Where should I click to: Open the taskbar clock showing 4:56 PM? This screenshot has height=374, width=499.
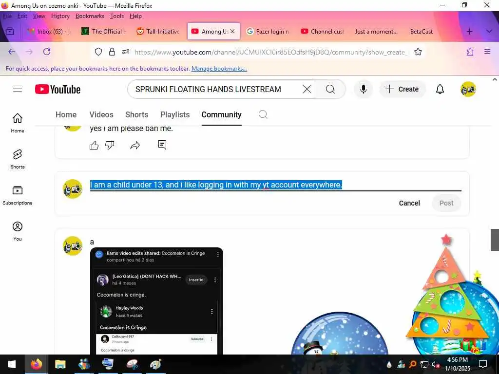point(457,364)
